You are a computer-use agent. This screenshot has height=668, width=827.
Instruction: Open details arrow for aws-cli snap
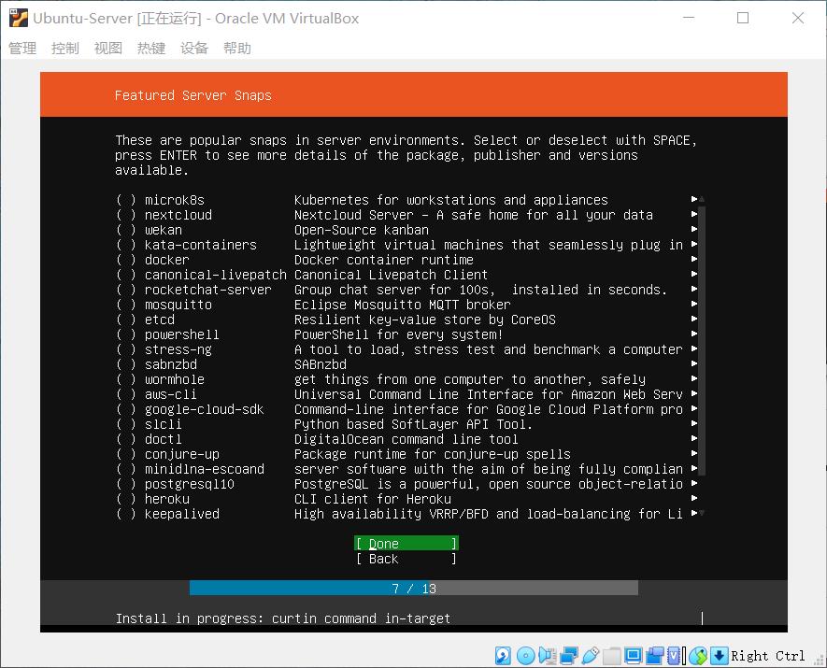click(x=692, y=394)
